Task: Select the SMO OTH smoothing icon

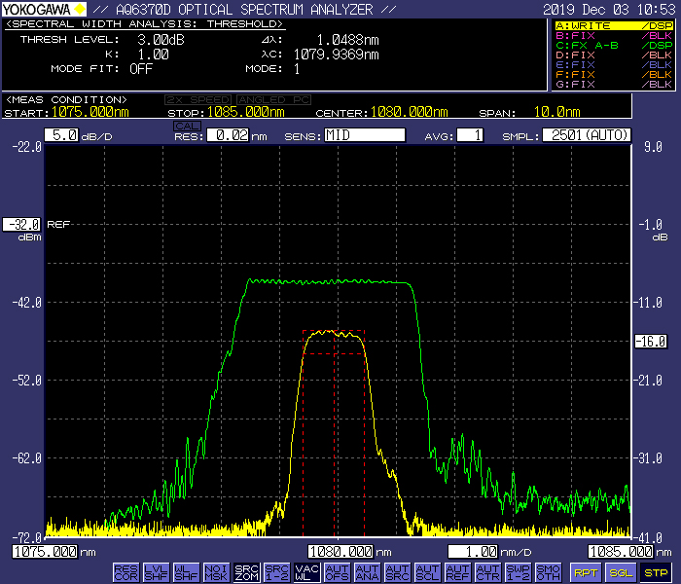Action: (x=548, y=572)
